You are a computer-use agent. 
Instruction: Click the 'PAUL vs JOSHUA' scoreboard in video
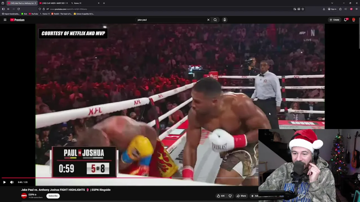tap(84, 162)
